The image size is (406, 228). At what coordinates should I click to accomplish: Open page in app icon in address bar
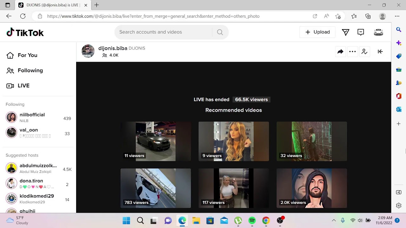pos(315,16)
